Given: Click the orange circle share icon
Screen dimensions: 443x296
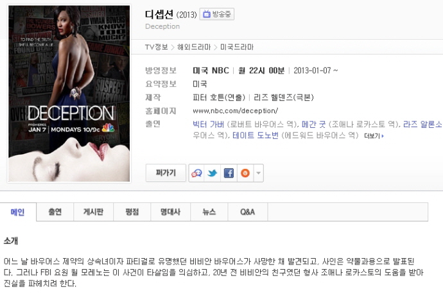Looking at the screenshot, I should coord(245,173).
